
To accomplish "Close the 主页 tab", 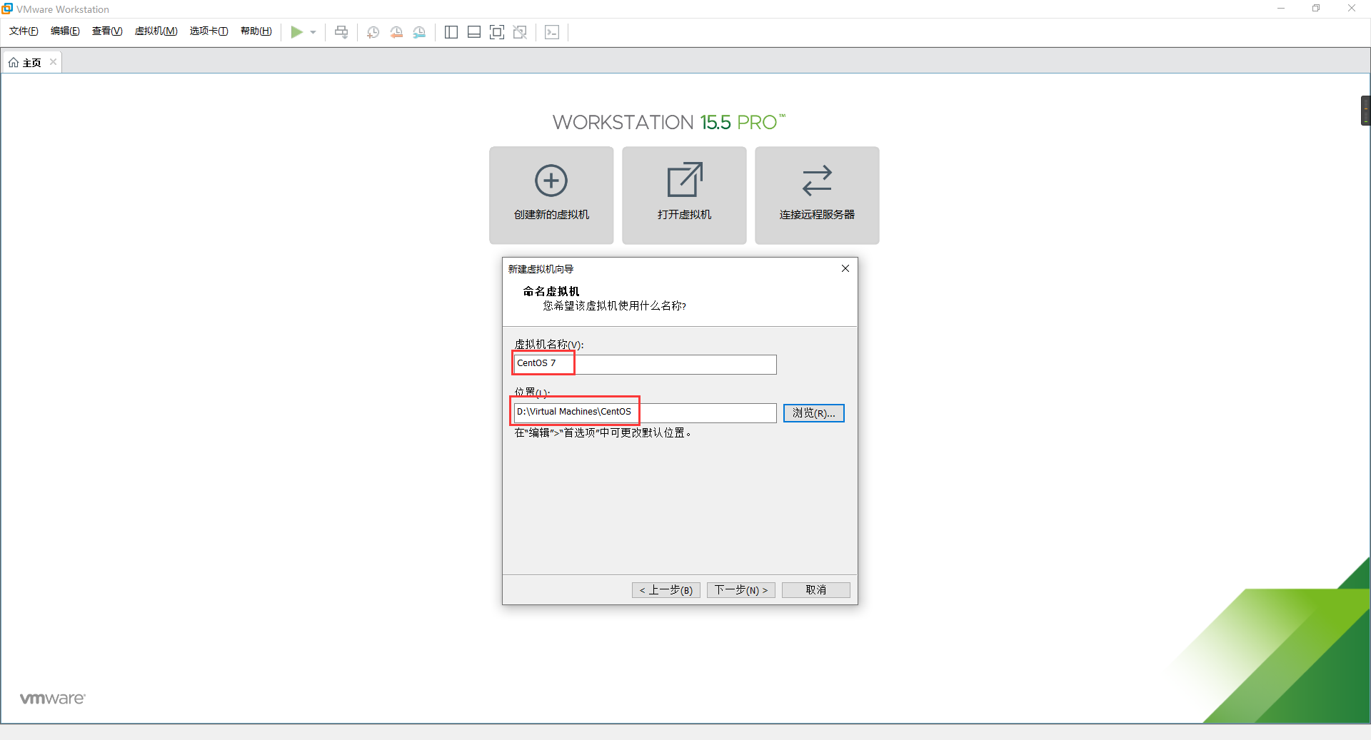I will tap(53, 62).
